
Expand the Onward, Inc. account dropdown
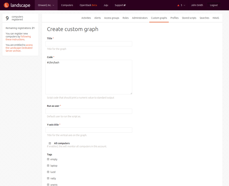(46, 5)
